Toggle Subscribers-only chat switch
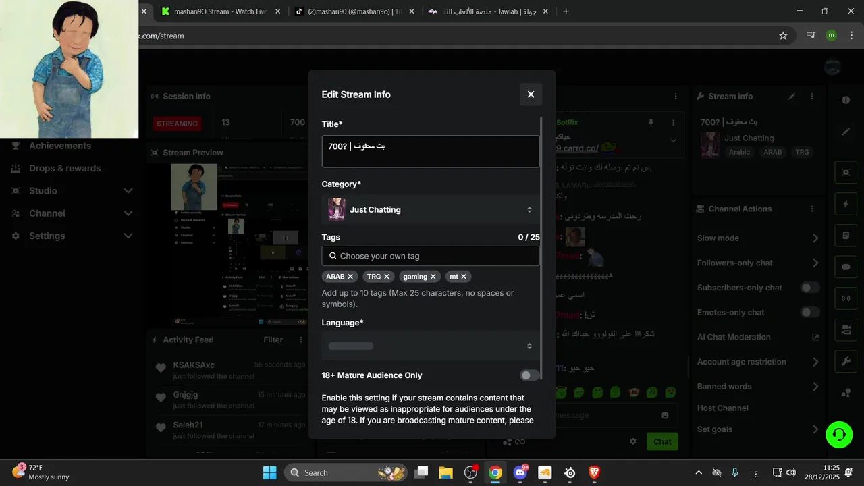 click(x=809, y=288)
